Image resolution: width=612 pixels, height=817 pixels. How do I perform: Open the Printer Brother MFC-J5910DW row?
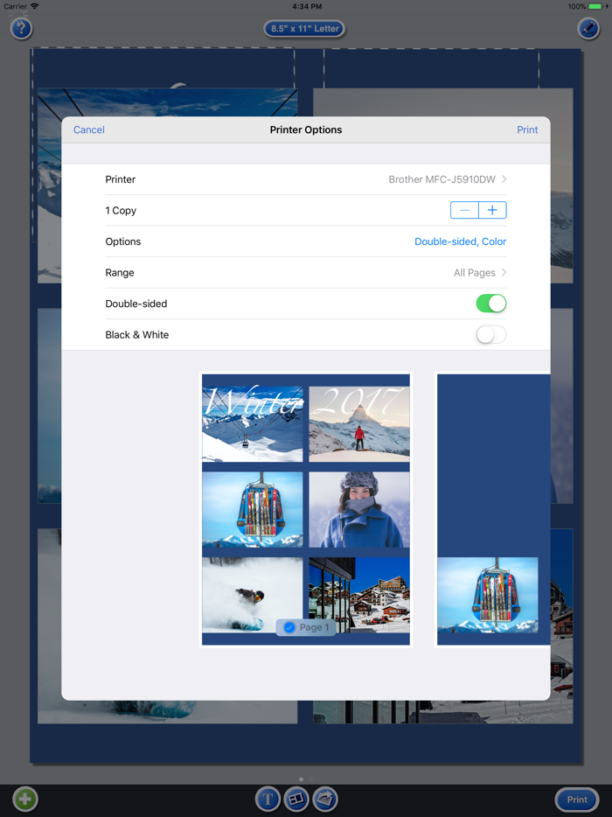coord(306,179)
